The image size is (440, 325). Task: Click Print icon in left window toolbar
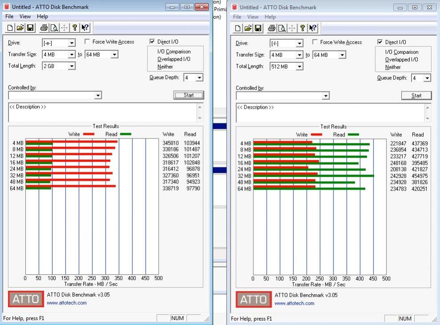[44, 28]
